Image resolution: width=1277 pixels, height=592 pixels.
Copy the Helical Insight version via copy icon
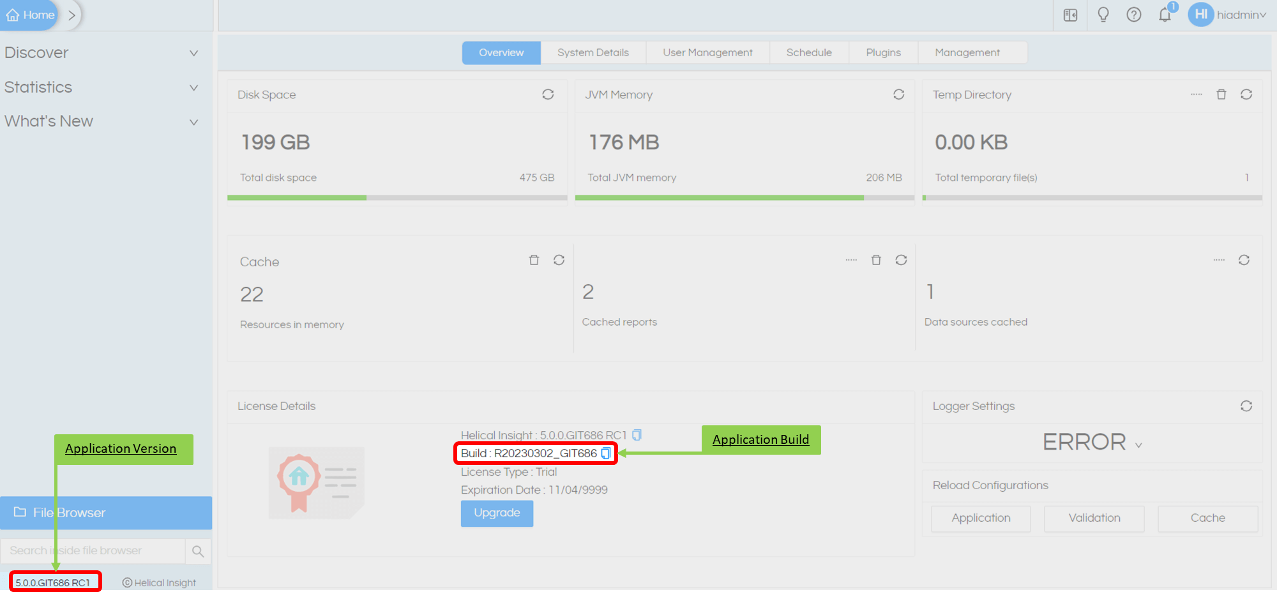637,435
